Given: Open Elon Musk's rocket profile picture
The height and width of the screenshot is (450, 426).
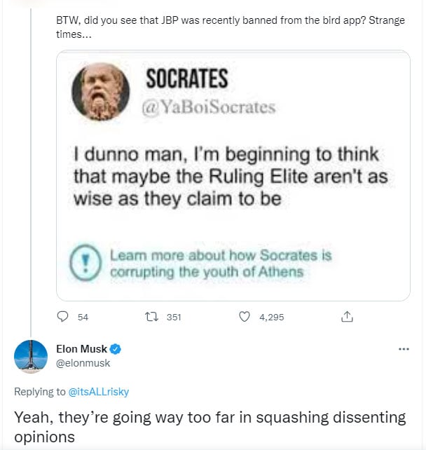Looking at the screenshot, I should 32,356.
